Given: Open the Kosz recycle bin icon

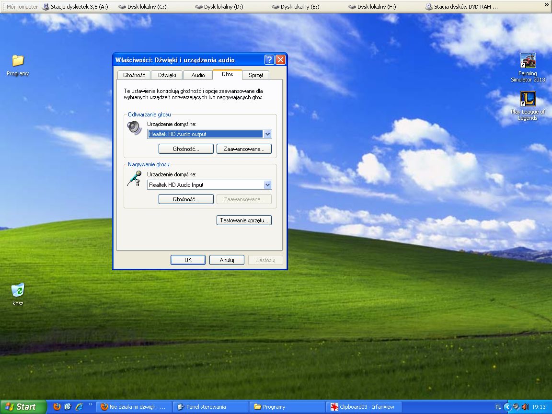Looking at the screenshot, I should pos(18,294).
